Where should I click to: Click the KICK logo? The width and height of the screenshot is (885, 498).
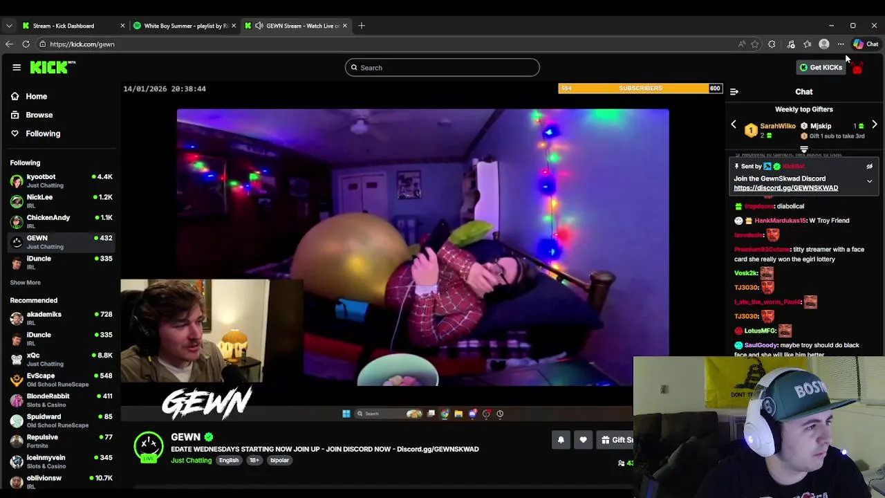click(x=52, y=67)
